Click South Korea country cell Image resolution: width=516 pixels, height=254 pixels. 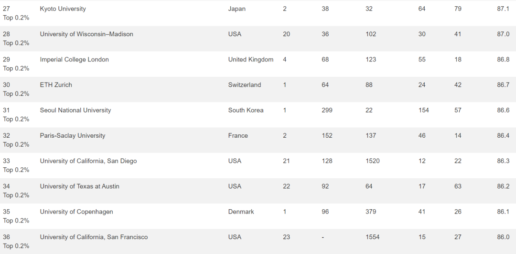click(x=246, y=110)
